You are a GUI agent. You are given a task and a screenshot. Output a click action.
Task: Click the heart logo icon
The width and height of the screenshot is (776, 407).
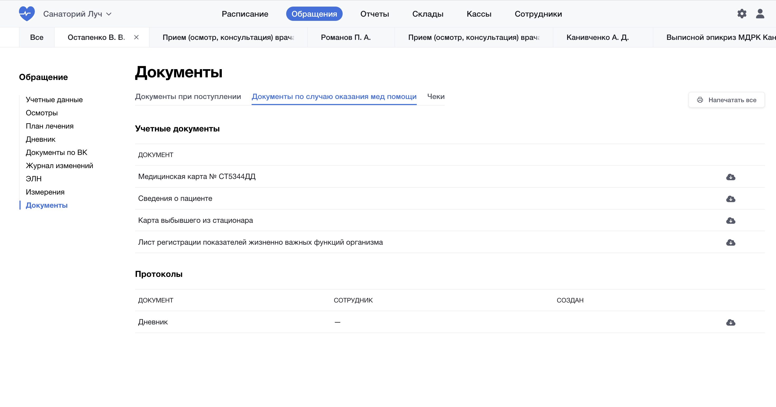point(27,14)
